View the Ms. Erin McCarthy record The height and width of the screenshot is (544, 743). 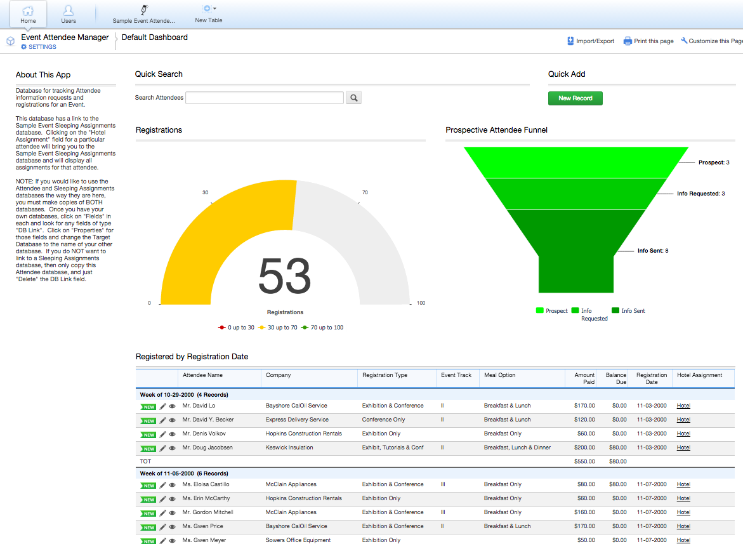173,499
